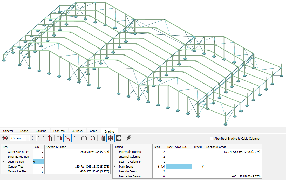Toggle the lean-to frame icon

67,138
